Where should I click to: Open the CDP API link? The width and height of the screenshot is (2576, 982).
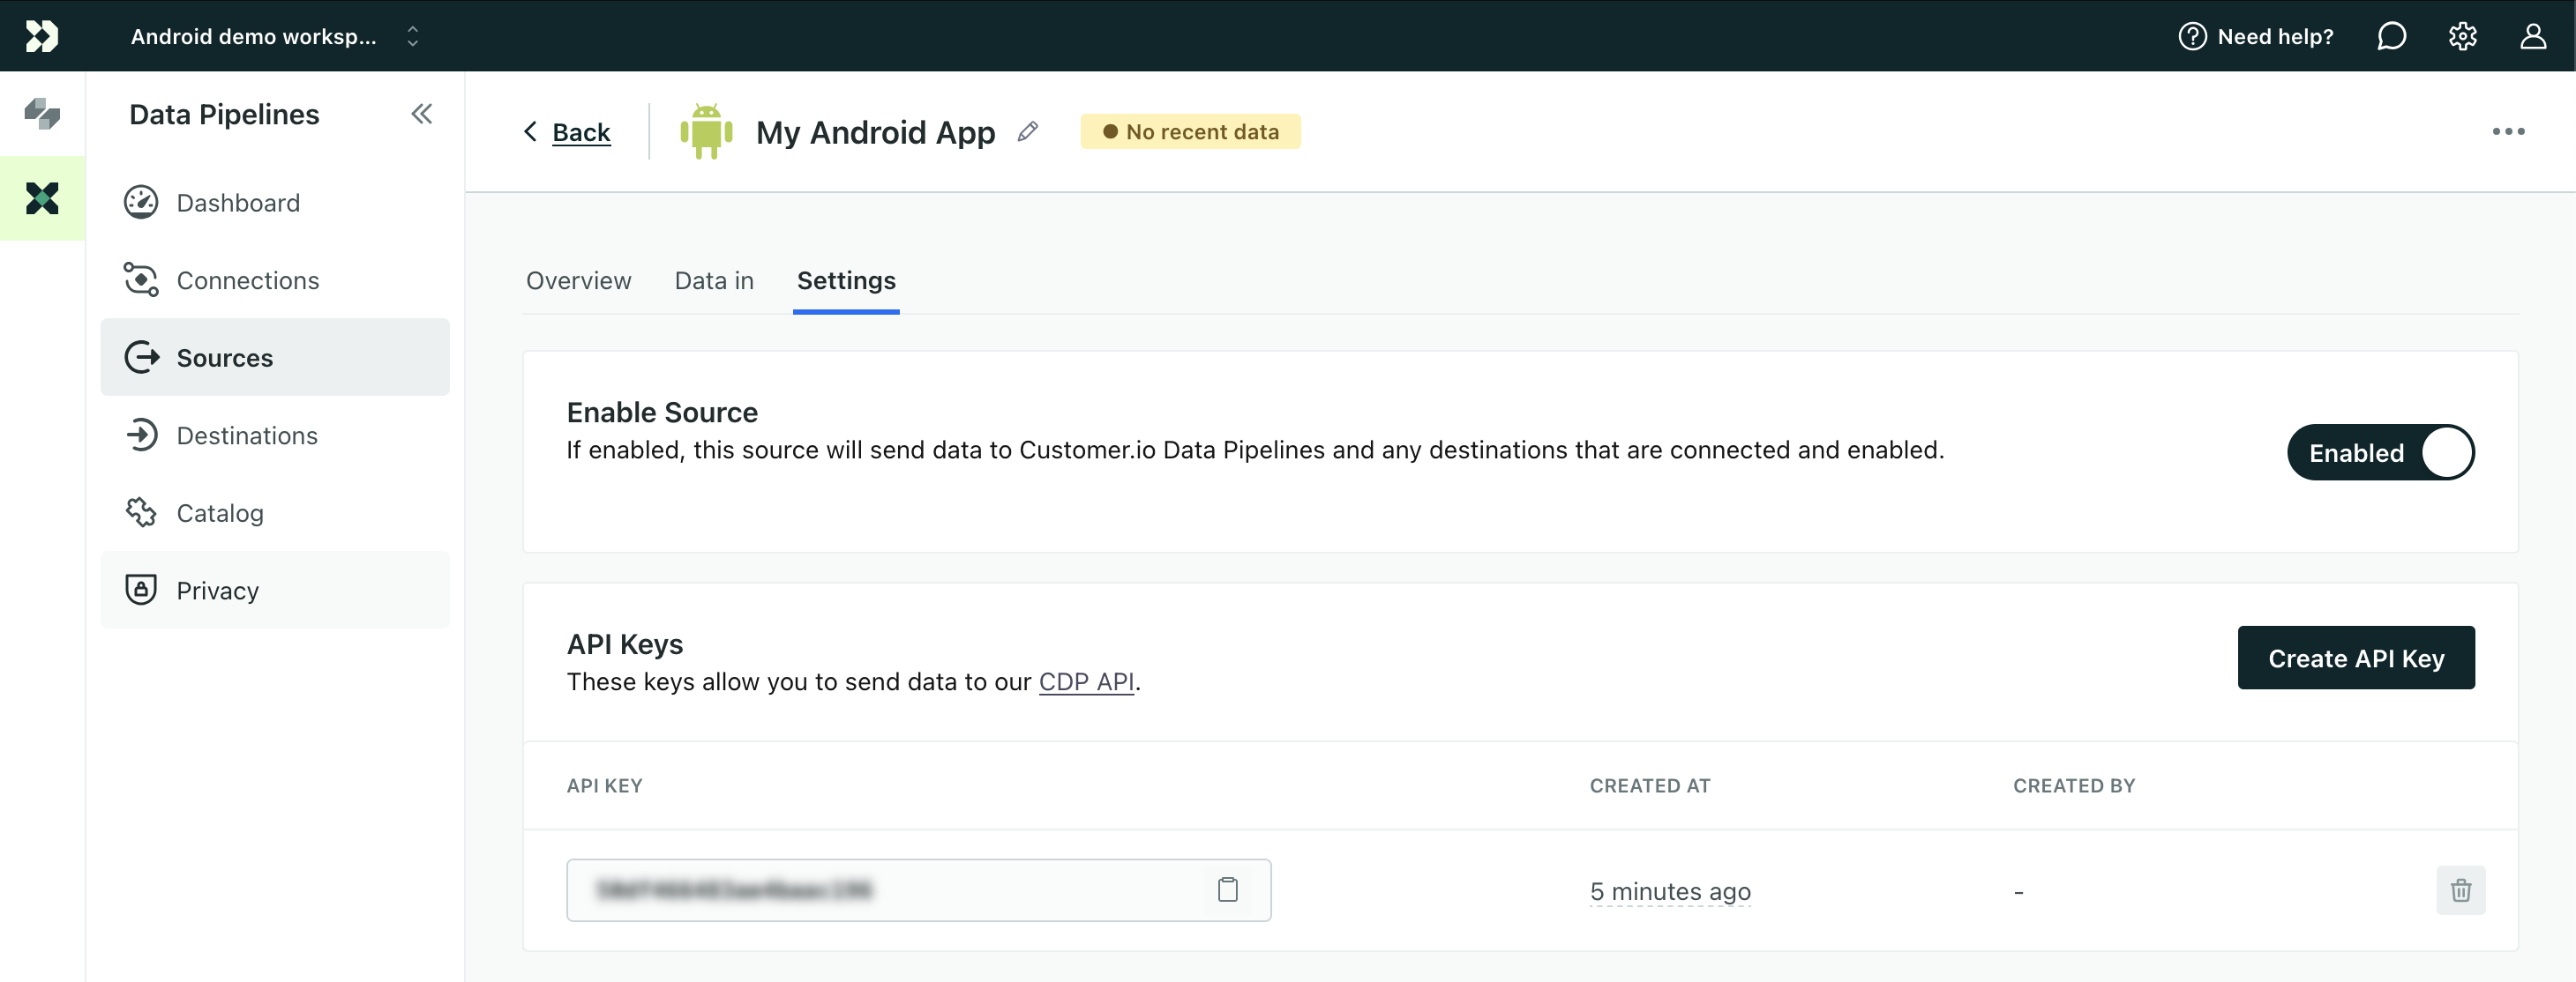click(1087, 681)
